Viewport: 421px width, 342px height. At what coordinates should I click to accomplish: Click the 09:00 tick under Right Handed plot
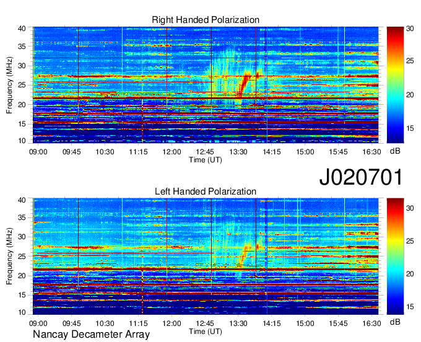coord(38,152)
